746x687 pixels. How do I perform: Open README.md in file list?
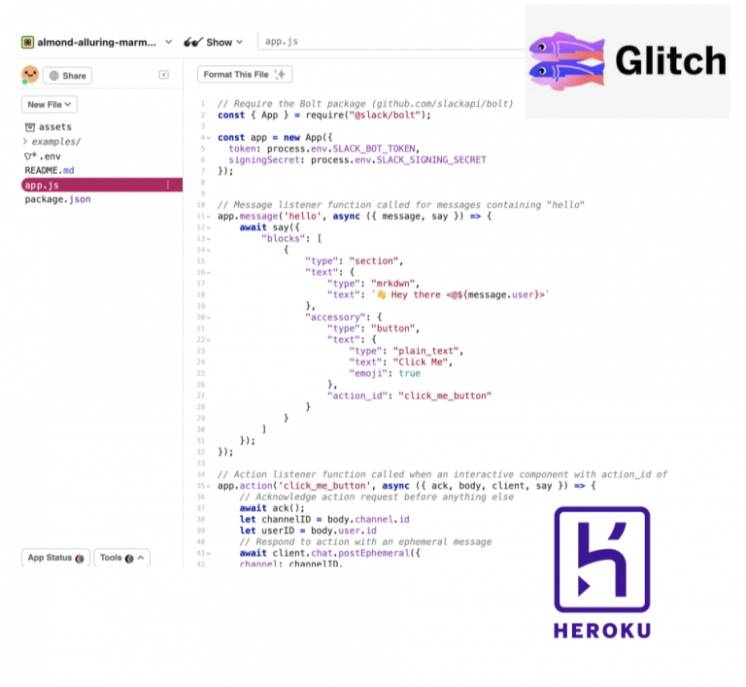pyautogui.click(x=50, y=170)
